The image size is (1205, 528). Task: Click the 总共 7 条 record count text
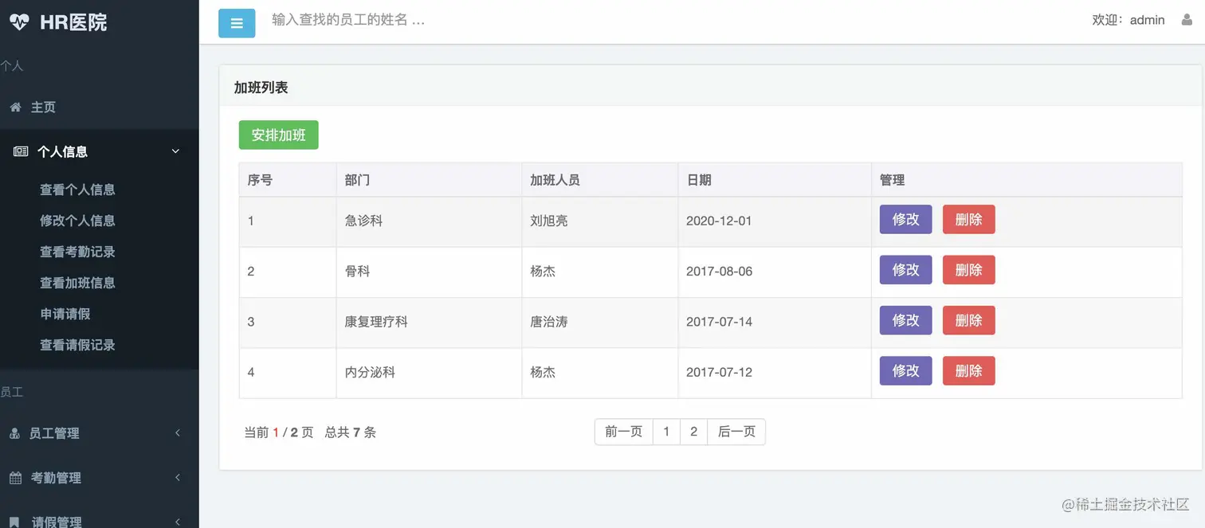coord(351,432)
